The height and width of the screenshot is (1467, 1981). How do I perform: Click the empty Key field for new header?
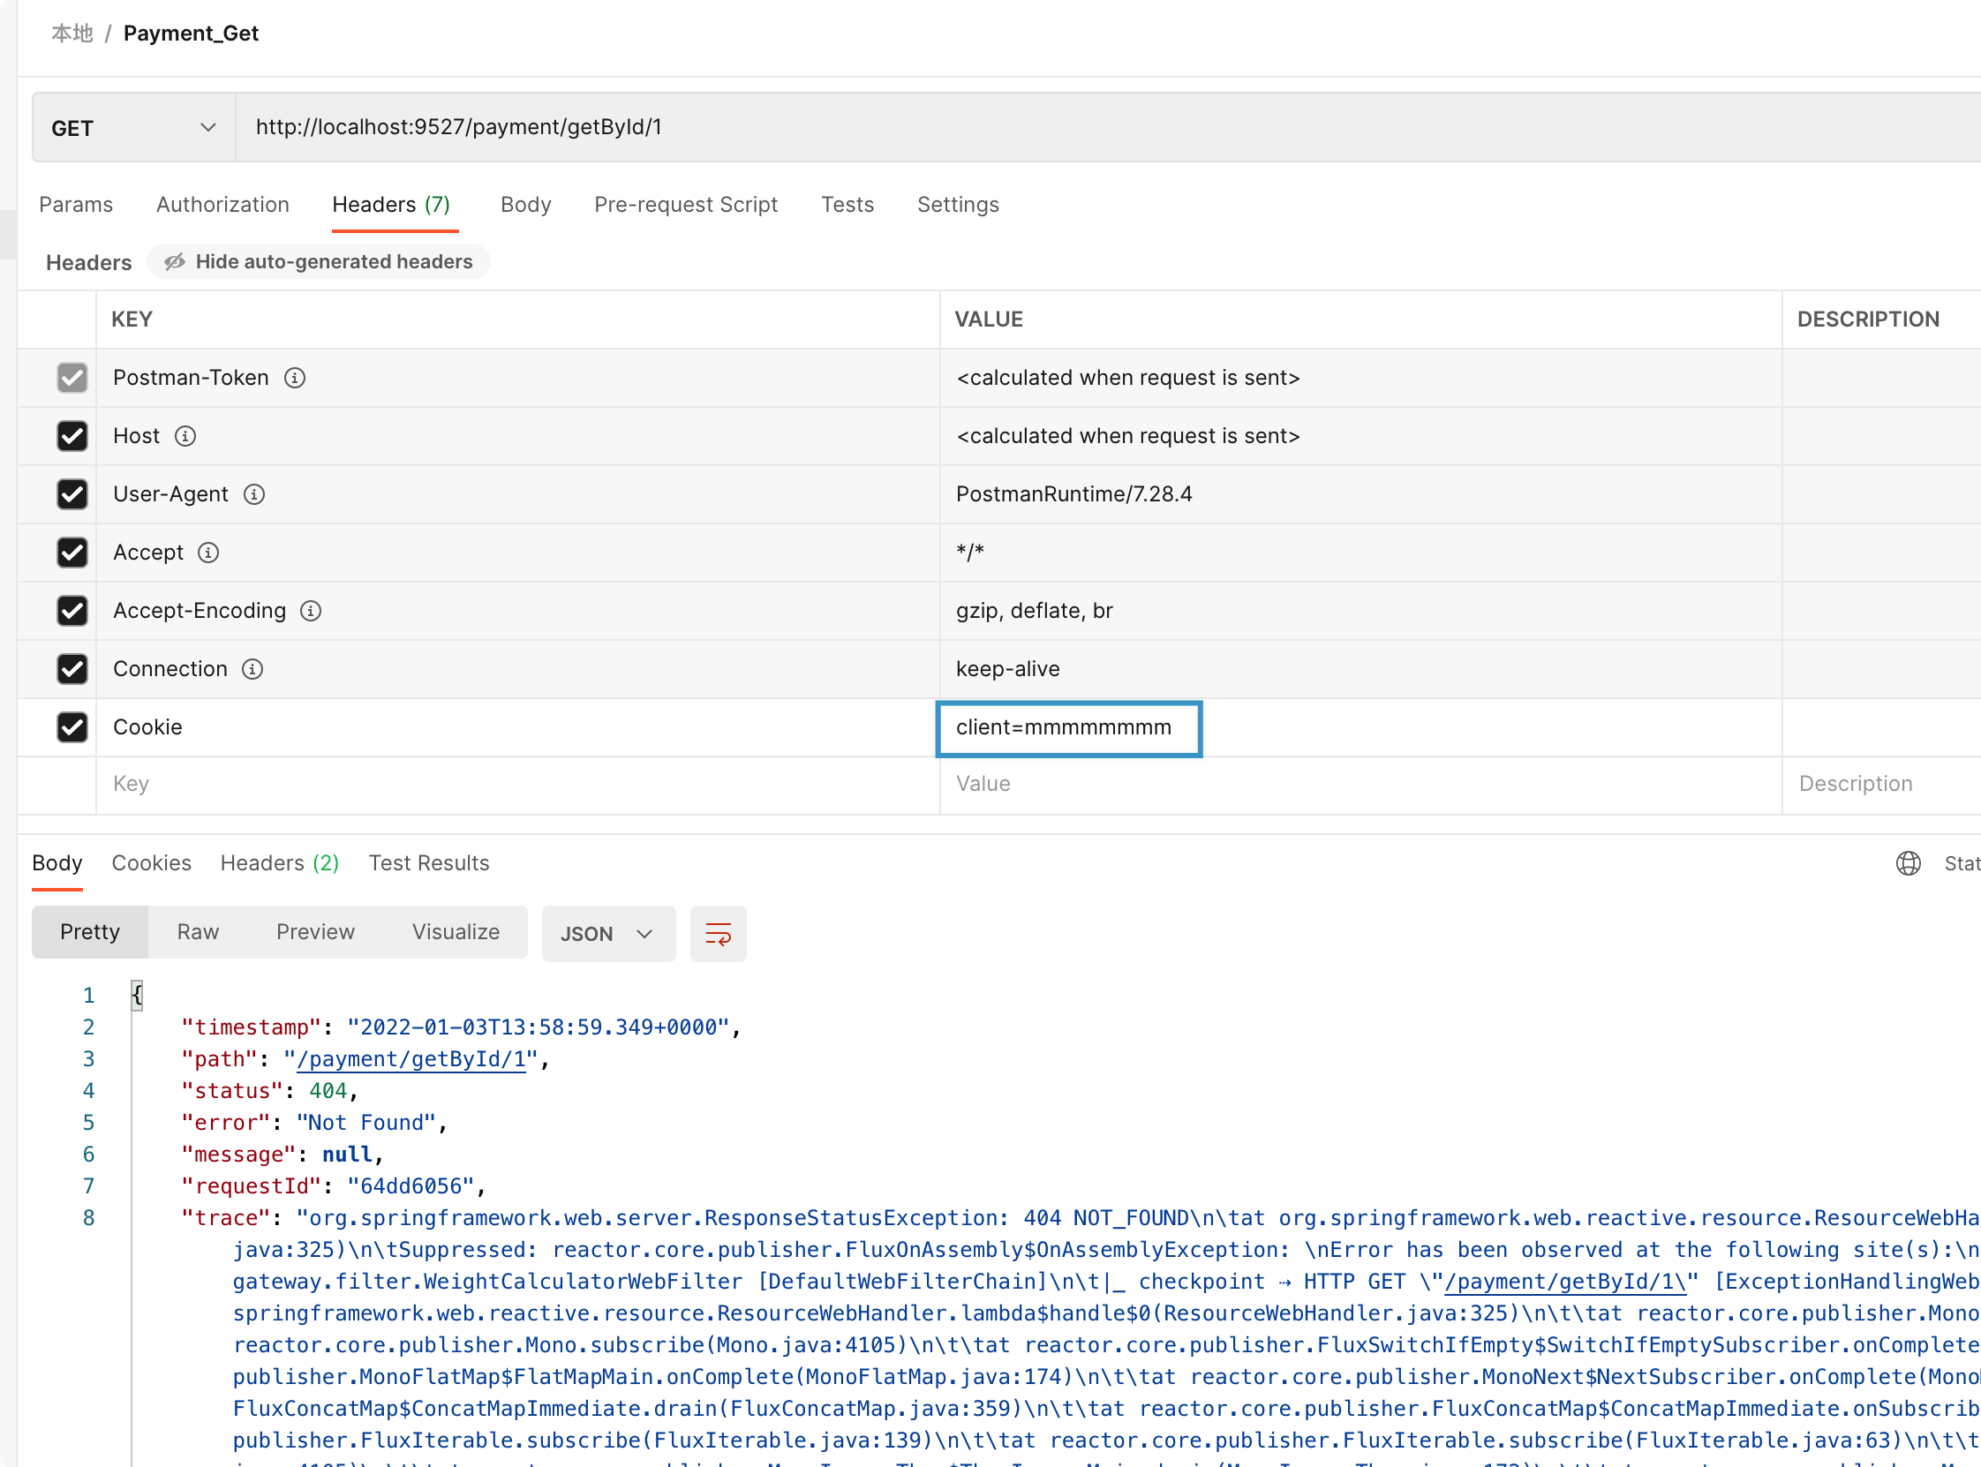[x=515, y=784]
